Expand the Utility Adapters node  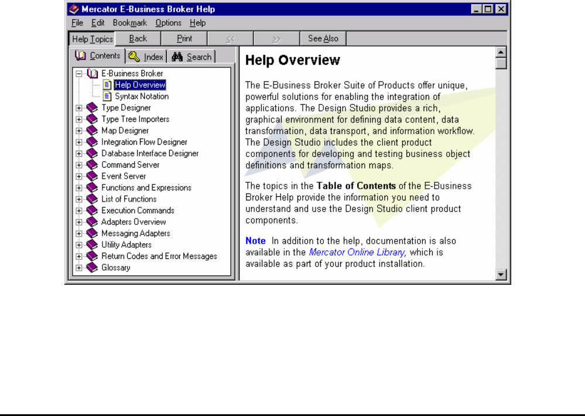point(78,245)
